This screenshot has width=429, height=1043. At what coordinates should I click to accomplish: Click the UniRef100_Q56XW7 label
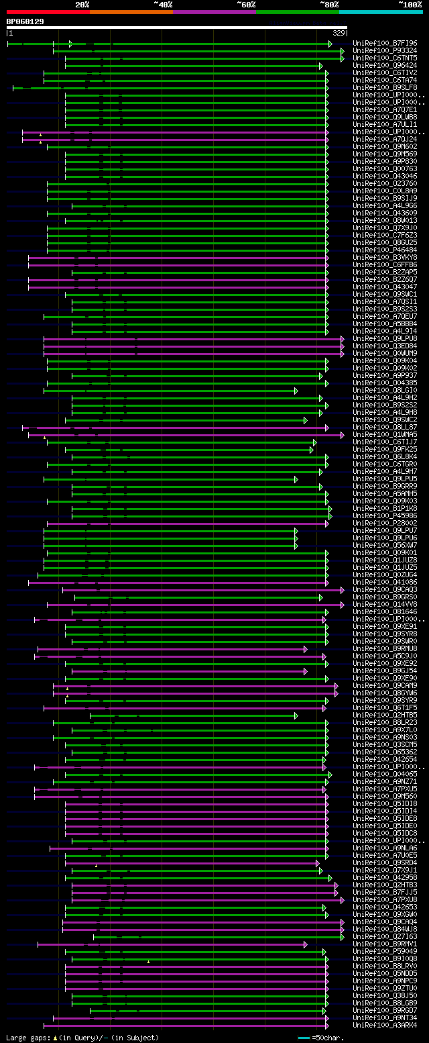pos(385,545)
